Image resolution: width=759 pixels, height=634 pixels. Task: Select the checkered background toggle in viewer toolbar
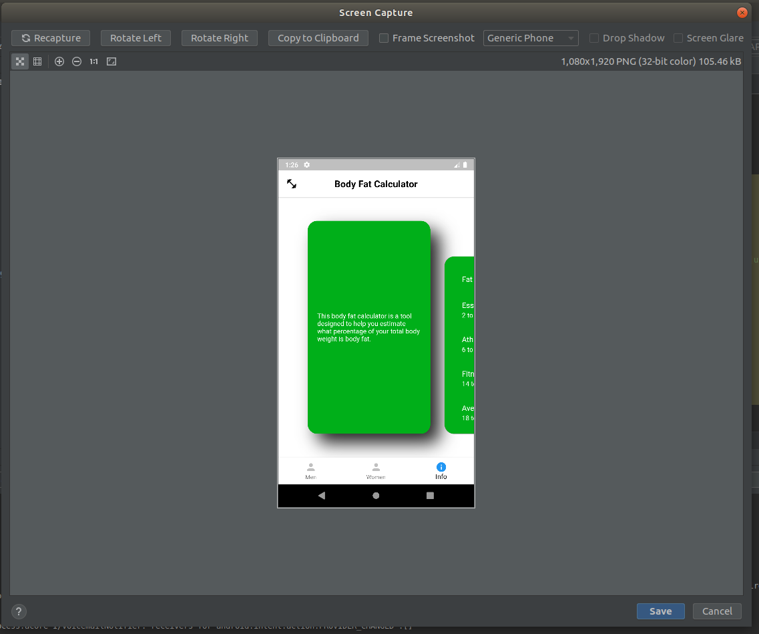(19, 61)
